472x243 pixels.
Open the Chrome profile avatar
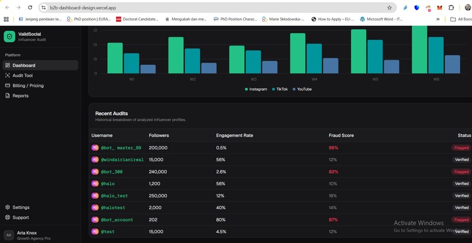(x=467, y=8)
